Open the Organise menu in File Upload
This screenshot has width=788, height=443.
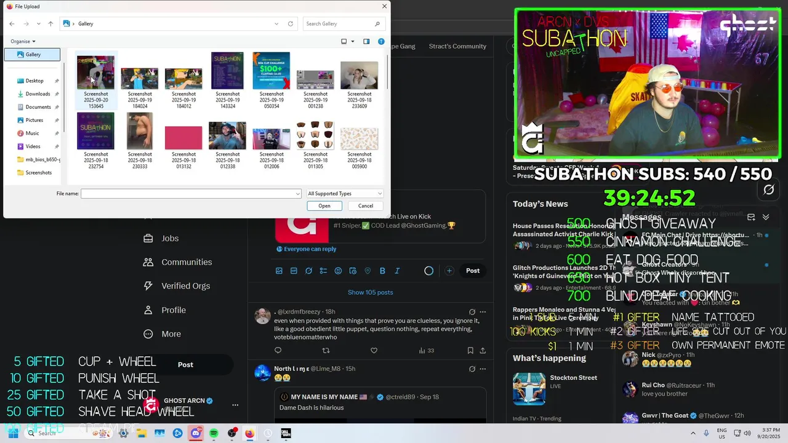[23, 41]
